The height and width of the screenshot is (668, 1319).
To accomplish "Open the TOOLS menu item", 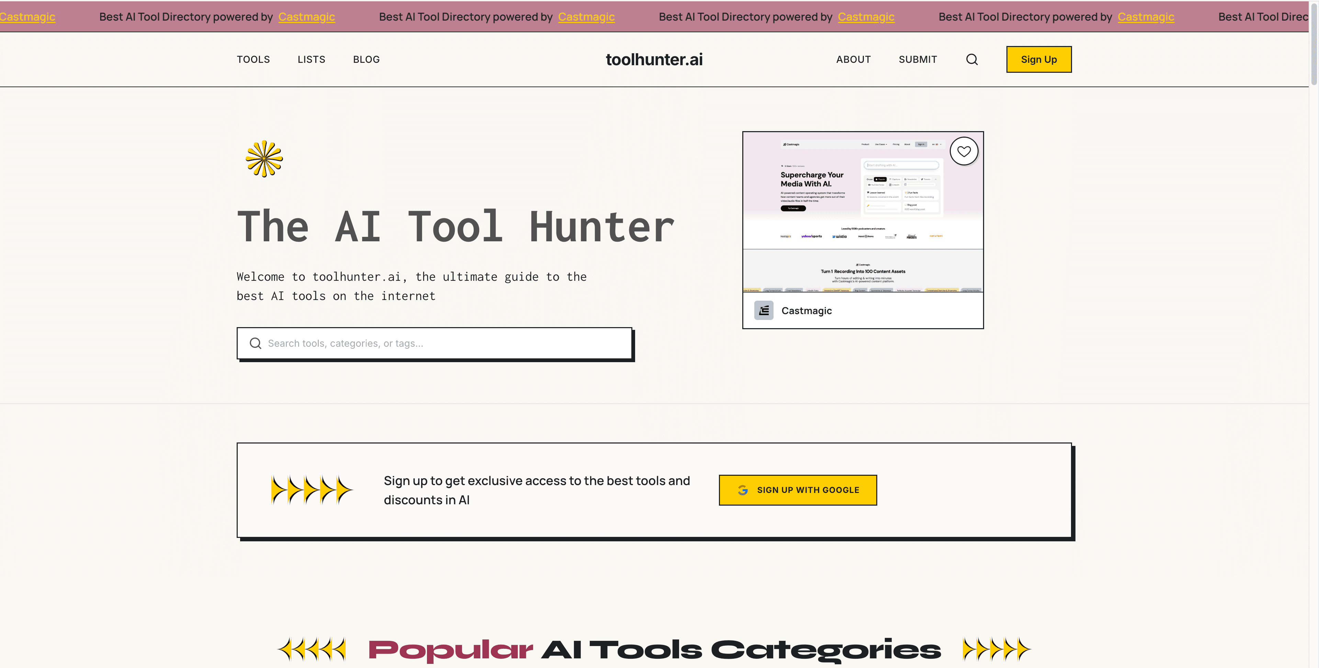I will coord(253,59).
